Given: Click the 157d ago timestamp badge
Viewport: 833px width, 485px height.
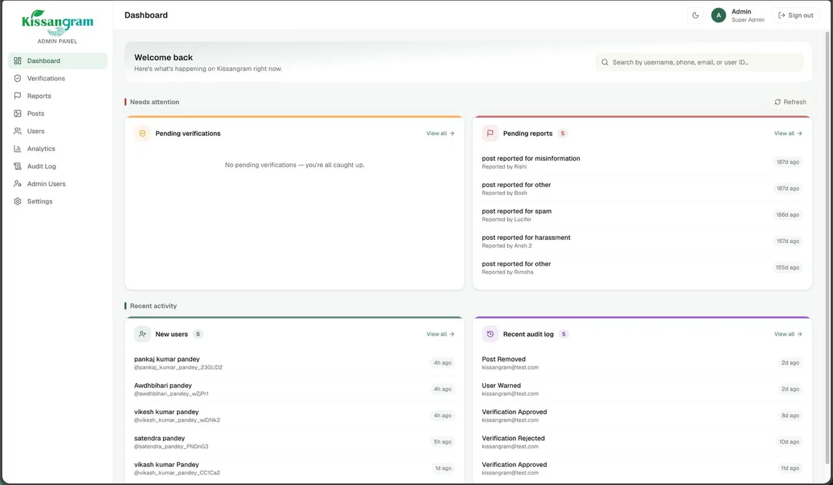Looking at the screenshot, I should tap(787, 241).
